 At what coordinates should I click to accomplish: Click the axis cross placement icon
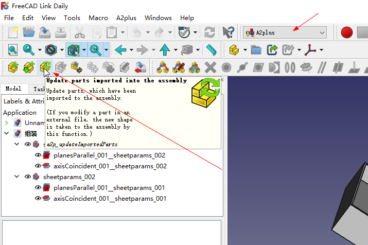coord(310,50)
